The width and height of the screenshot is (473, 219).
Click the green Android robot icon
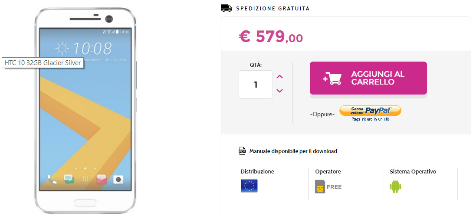[x=395, y=186]
